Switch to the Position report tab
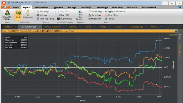The width and height of the screenshot is (184, 103). tap(103, 27)
